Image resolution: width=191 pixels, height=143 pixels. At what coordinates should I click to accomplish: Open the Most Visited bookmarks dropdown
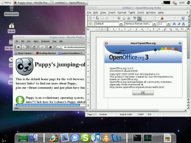click(24, 53)
